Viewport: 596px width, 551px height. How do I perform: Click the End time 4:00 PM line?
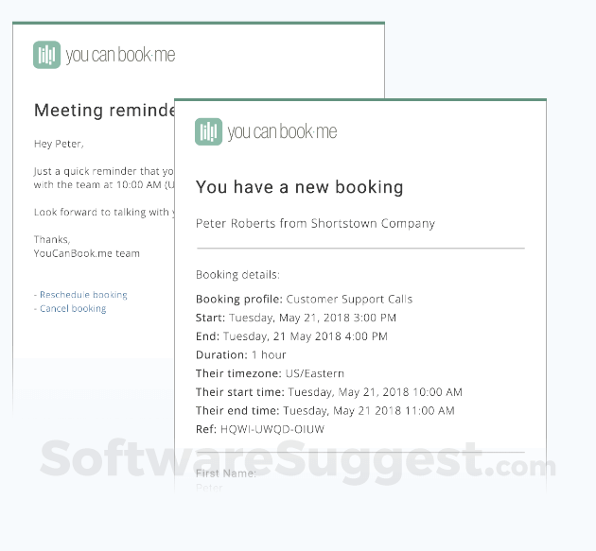tap(291, 336)
